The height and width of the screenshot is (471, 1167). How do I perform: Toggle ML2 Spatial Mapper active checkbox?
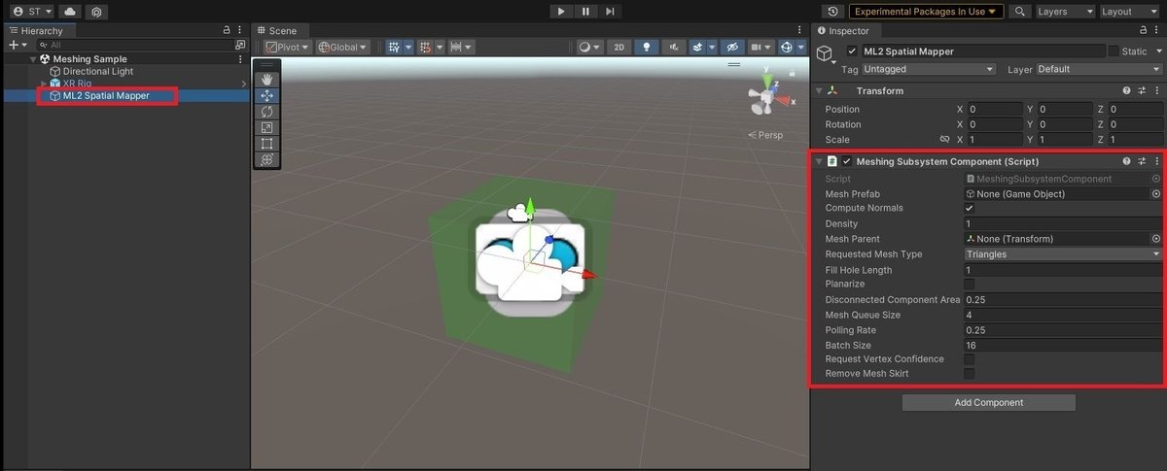coord(853,50)
